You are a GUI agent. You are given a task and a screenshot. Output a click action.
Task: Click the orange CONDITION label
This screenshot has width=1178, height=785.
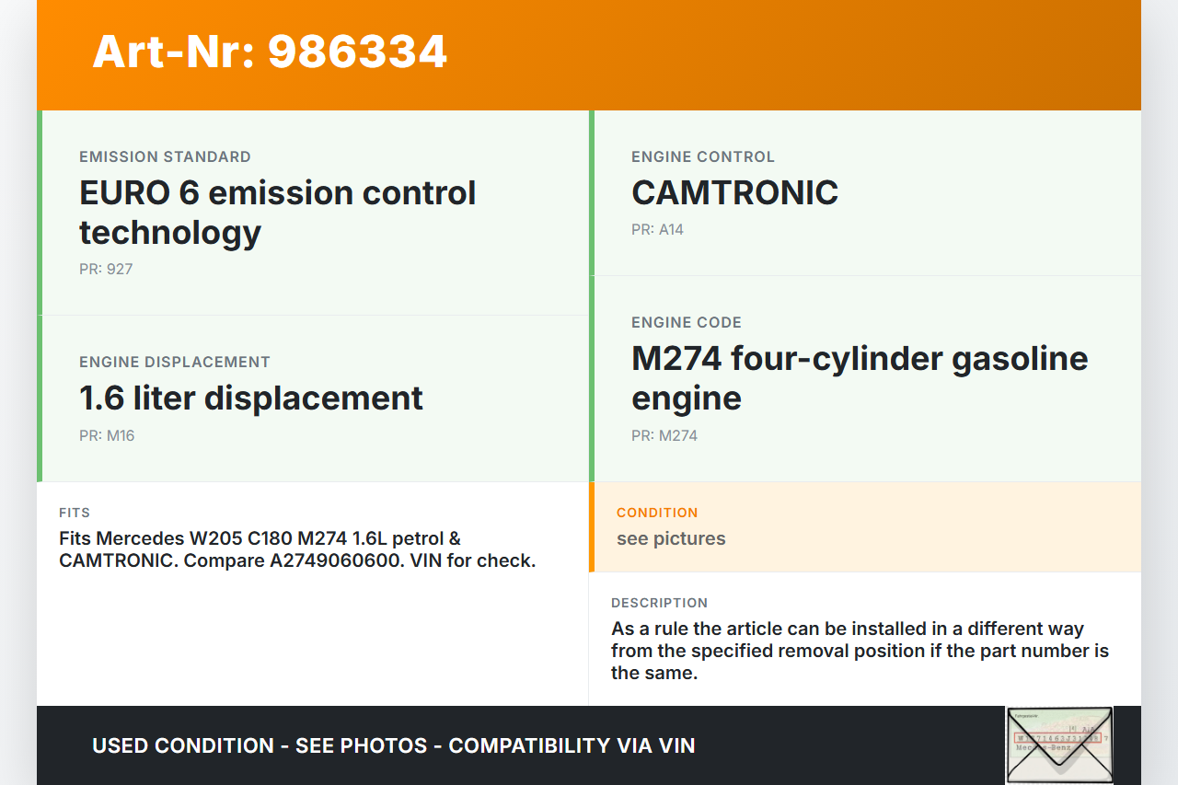pos(657,513)
